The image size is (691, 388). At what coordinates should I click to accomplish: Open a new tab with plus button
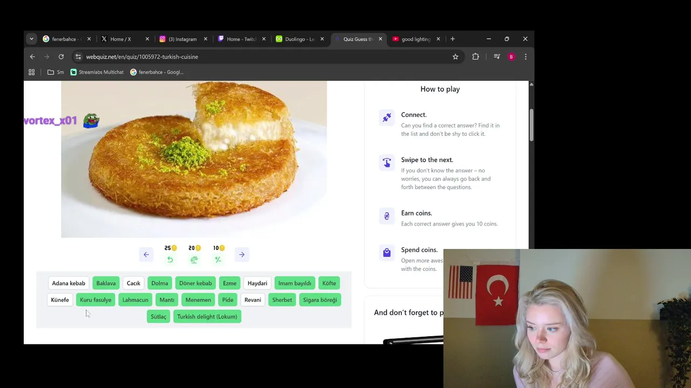(x=452, y=39)
